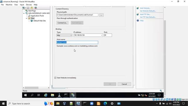Click the Physical path field

(x=77, y=15)
